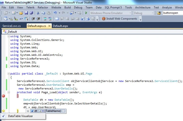Switch to the Service1.svc.cs tab
Viewport: 183px width, 121px height.
pyautogui.click(x=12, y=26)
